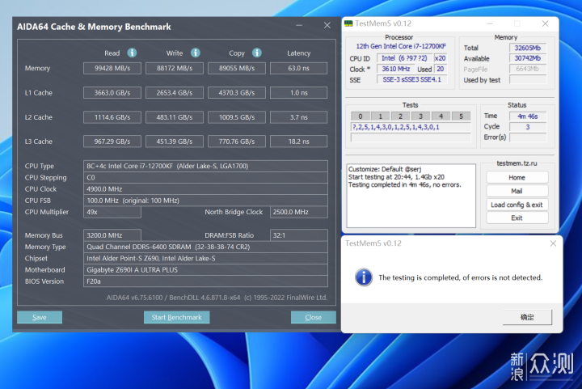The height and width of the screenshot is (389, 582).
Task: Click Memory Type DDR5-6400 field
Action: tap(205, 247)
